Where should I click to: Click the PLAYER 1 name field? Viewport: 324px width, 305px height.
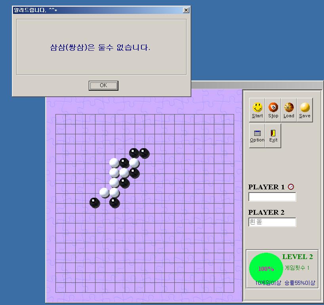click(x=272, y=197)
